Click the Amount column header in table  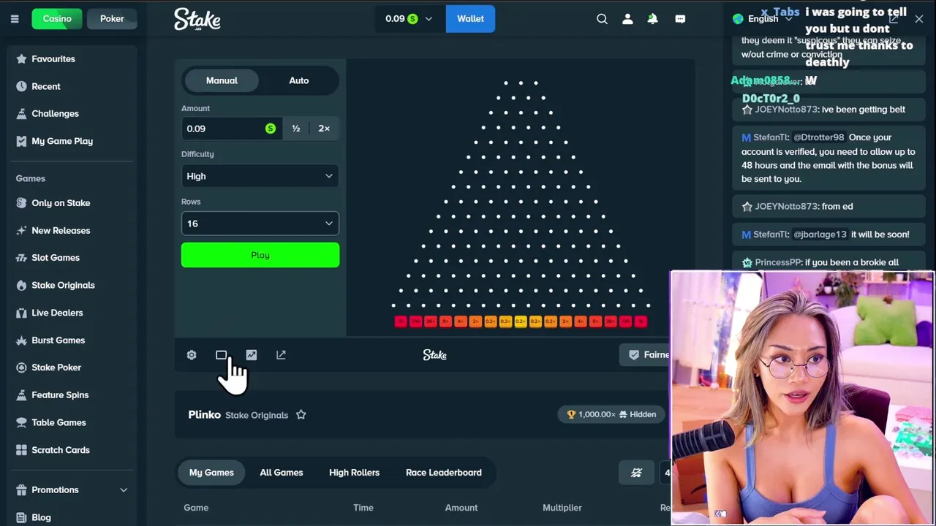click(461, 508)
